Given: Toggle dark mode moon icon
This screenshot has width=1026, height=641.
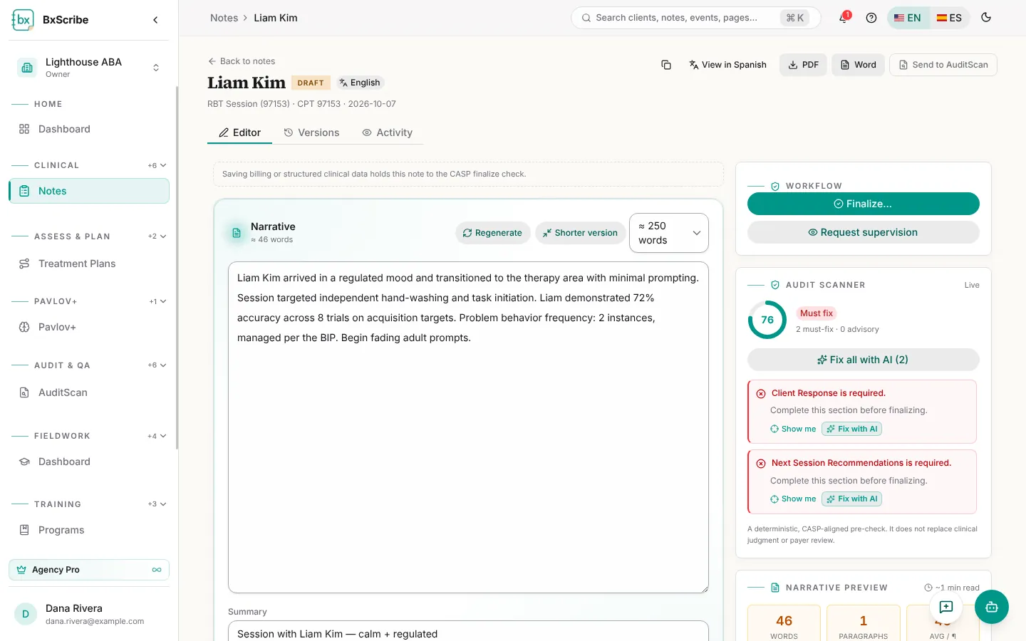Looking at the screenshot, I should point(986,18).
